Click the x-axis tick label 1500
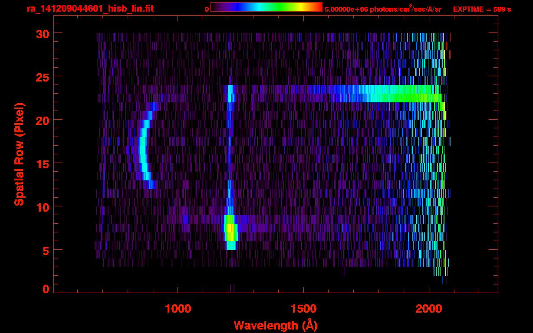533x333 pixels. (303, 309)
